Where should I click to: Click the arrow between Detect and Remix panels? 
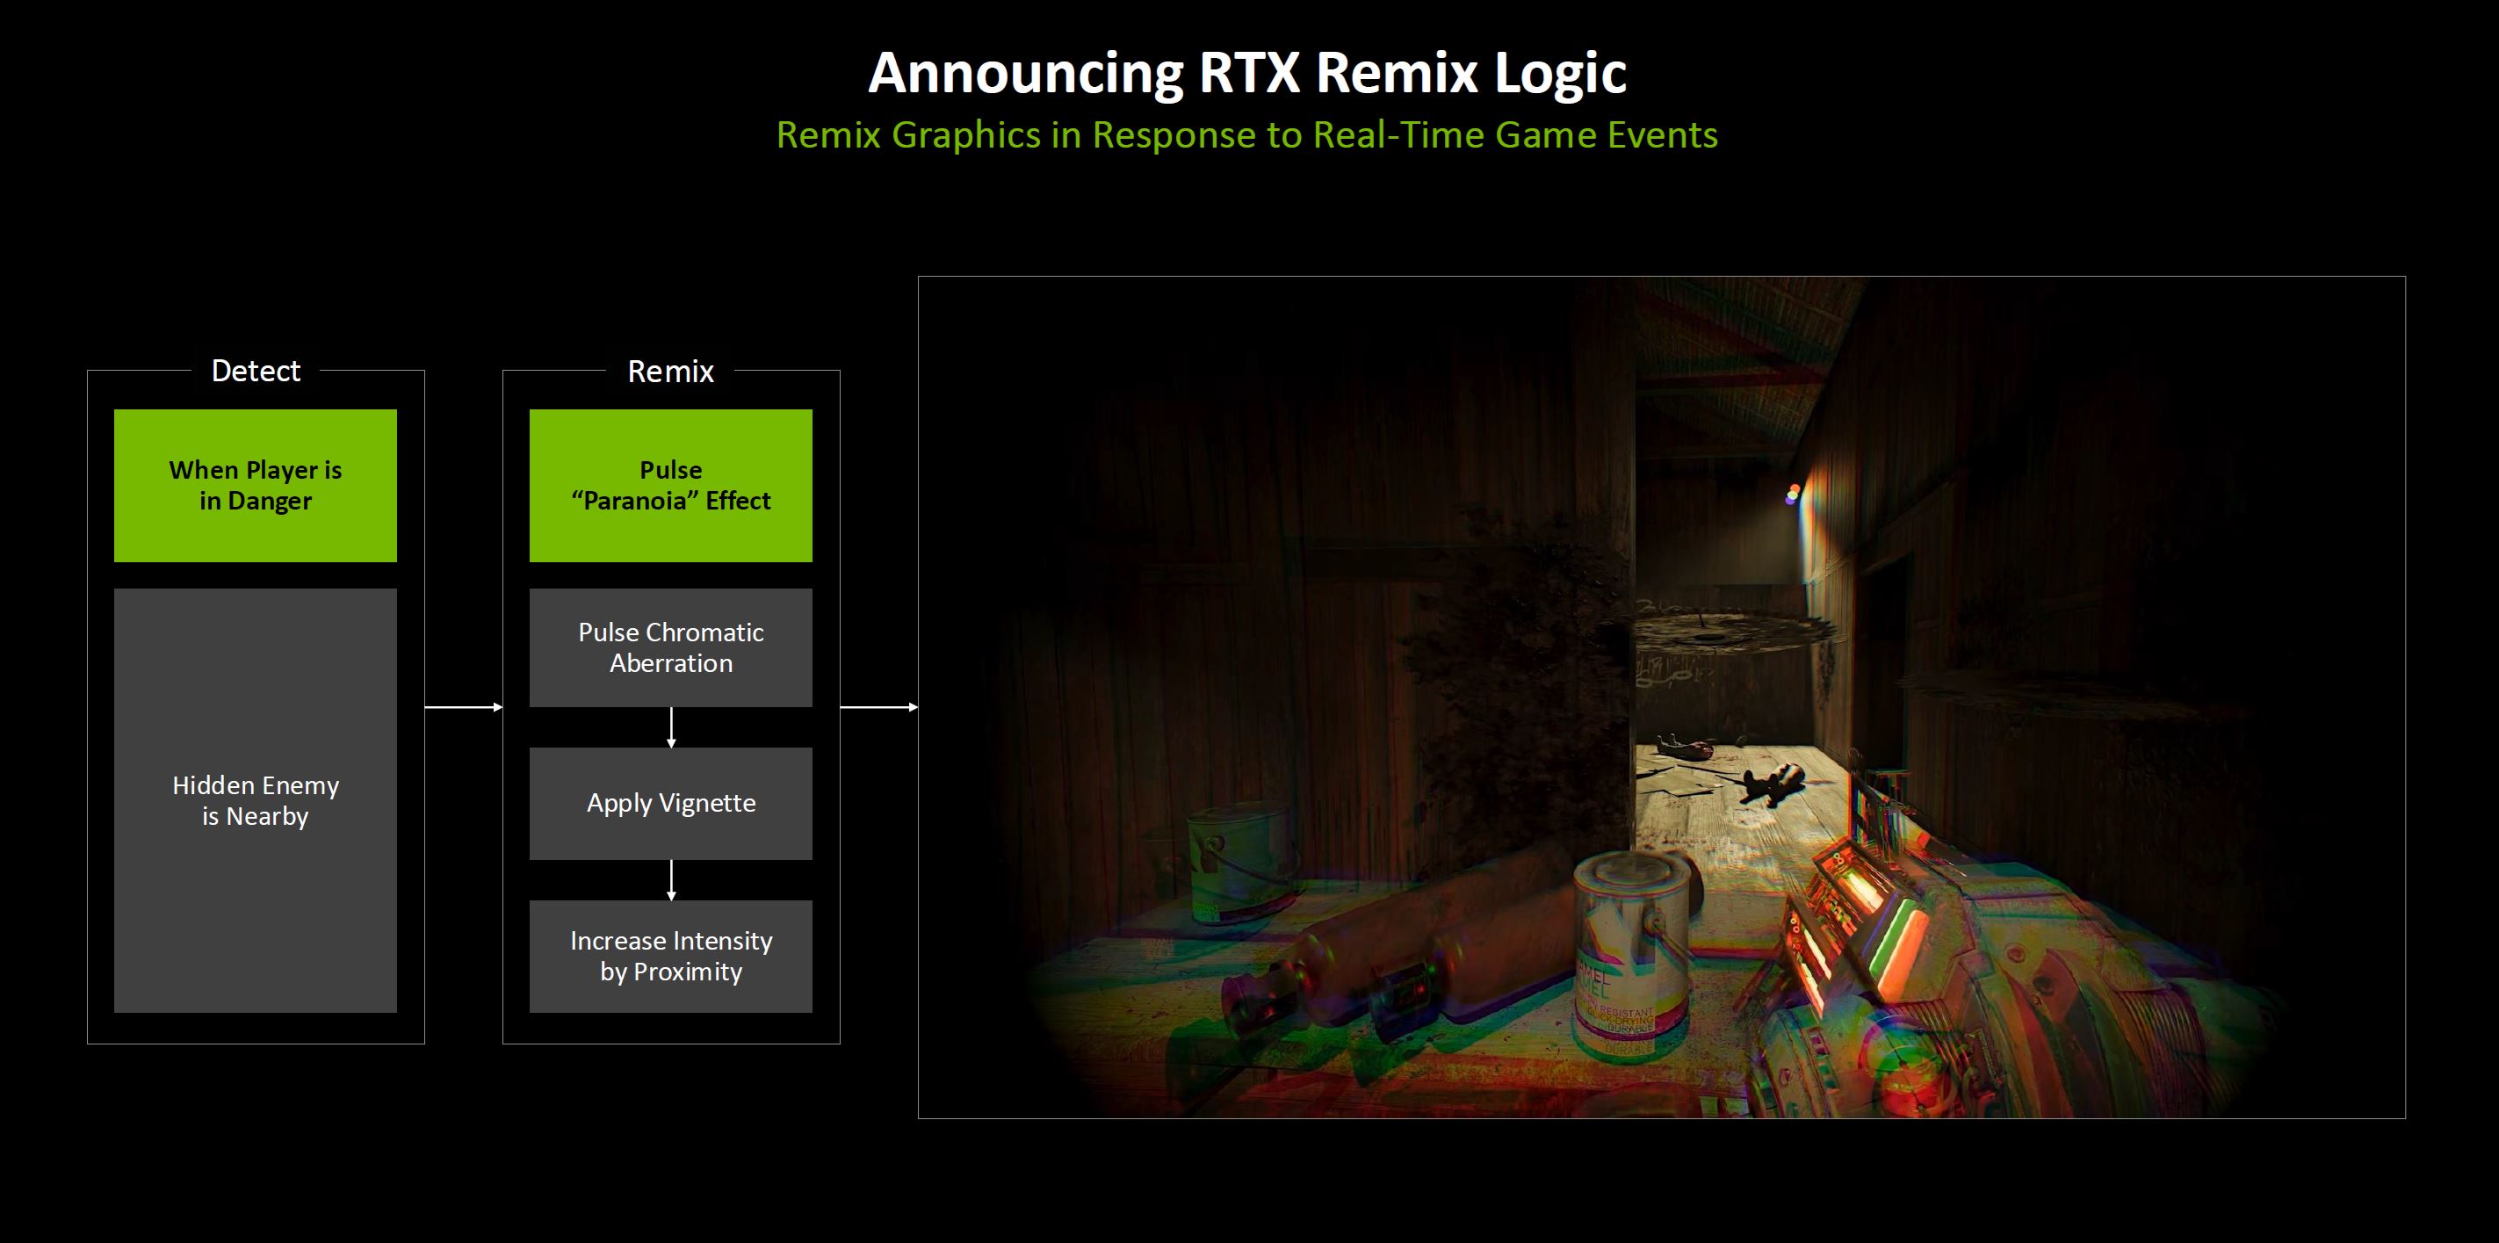point(464,707)
